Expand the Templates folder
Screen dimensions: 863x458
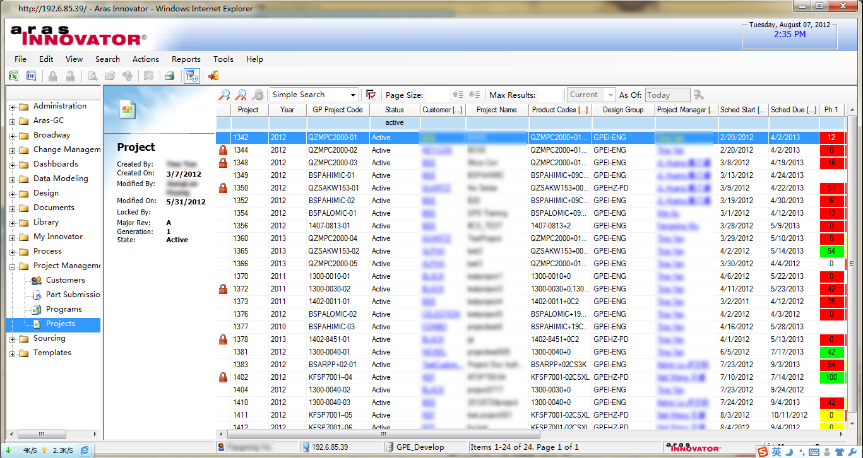(x=12, y=353)
